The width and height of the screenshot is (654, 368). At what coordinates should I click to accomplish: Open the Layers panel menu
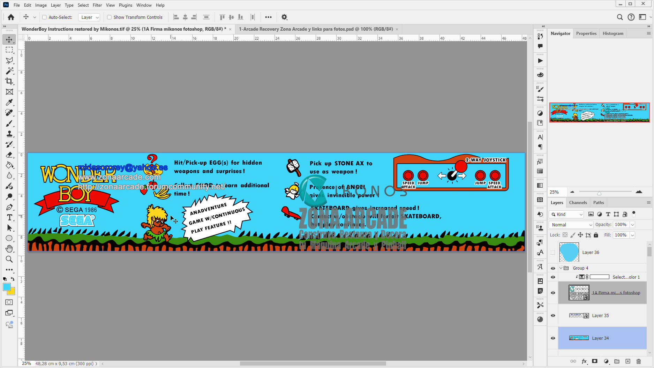click(649, 203)
